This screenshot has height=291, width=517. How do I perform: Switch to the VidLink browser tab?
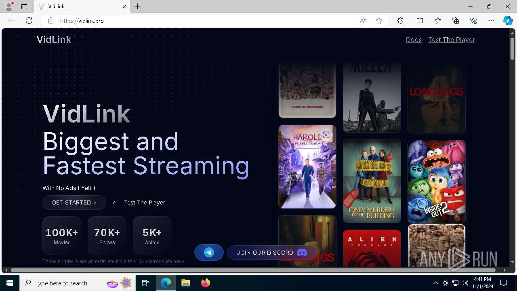82,6
